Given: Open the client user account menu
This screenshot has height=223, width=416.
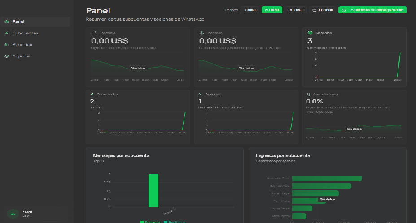Looking at the screenshot, I should click(35, 214).
